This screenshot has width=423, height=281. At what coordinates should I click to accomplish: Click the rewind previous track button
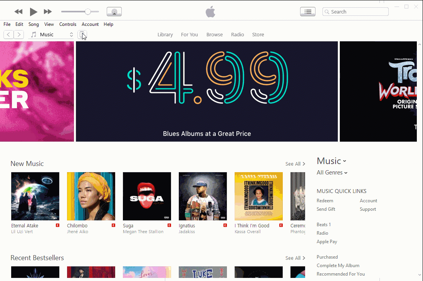coord(18,12)
